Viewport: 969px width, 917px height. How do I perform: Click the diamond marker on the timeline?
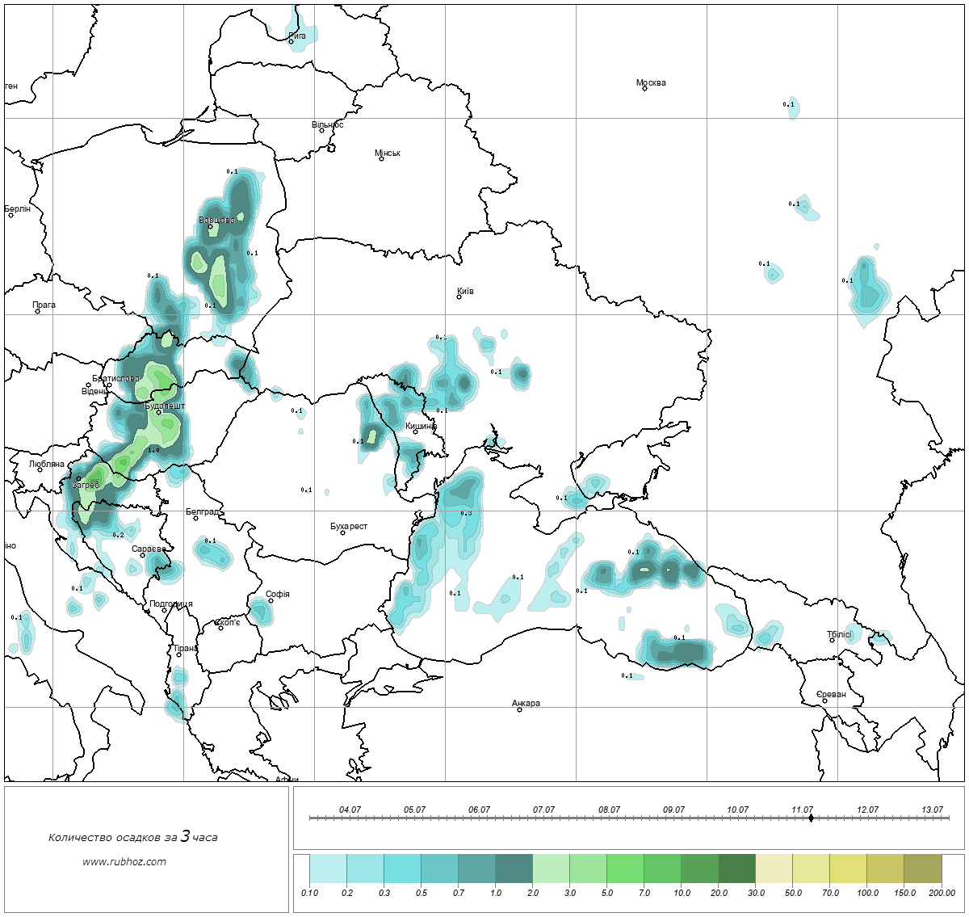click(x=811, y=818)
